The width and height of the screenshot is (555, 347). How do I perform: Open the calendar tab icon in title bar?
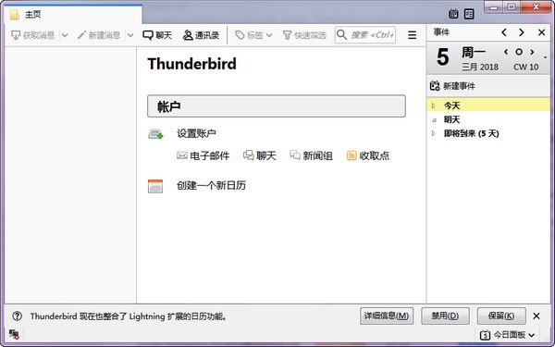[453, 14]
